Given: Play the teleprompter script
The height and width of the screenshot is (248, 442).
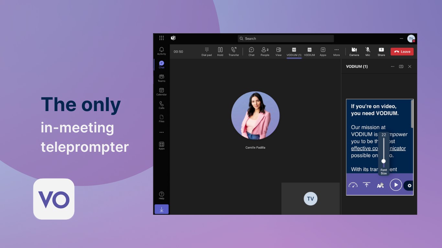Looking at the screenshot, I should click(396, 185).
